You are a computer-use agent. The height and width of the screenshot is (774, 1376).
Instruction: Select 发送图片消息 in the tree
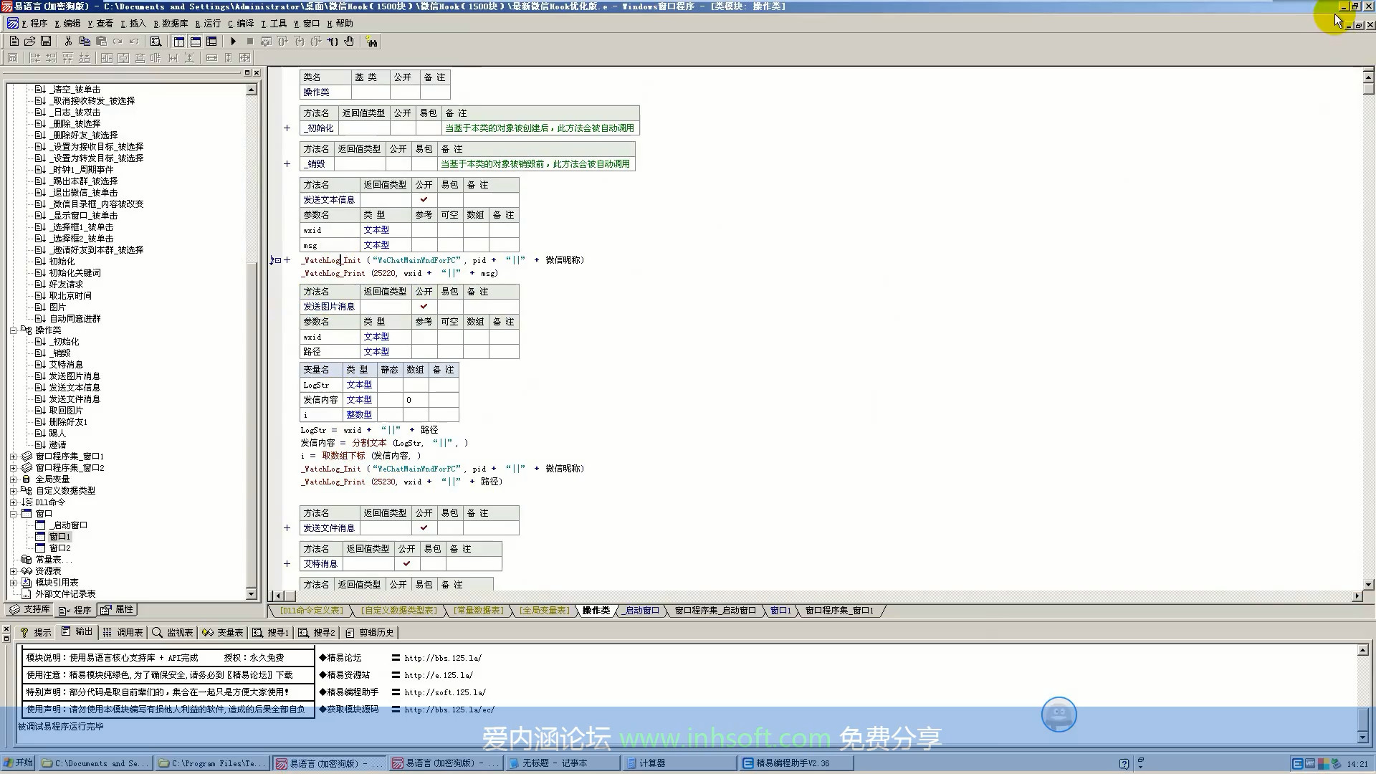(x=75, y=376)
